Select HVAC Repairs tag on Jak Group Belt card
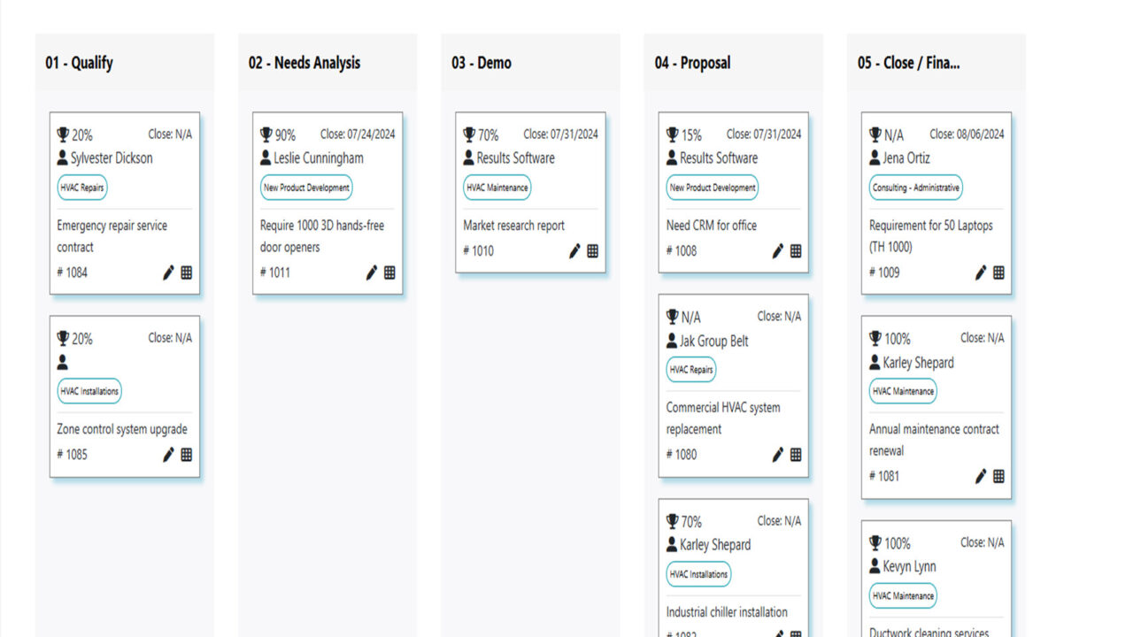 click(691, 370)
